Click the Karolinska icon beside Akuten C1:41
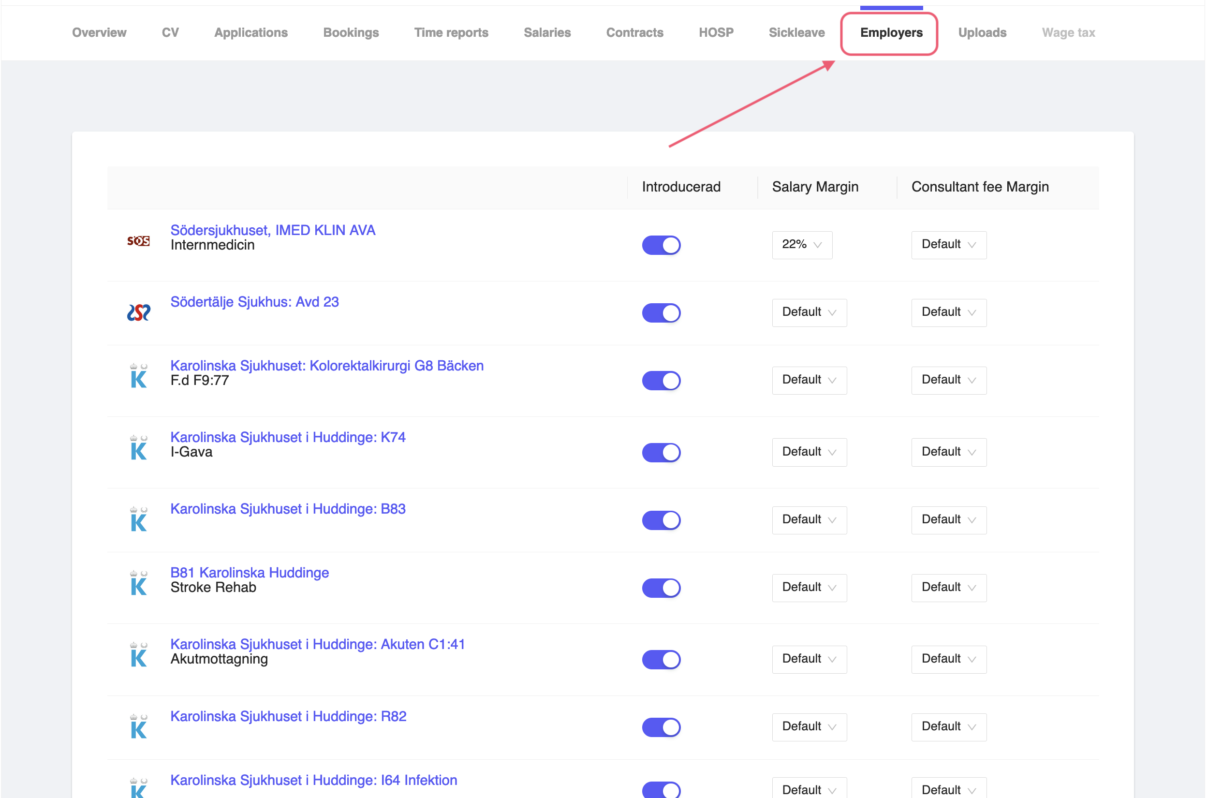Screen dimensions: 1207x798 coord(138,655)
